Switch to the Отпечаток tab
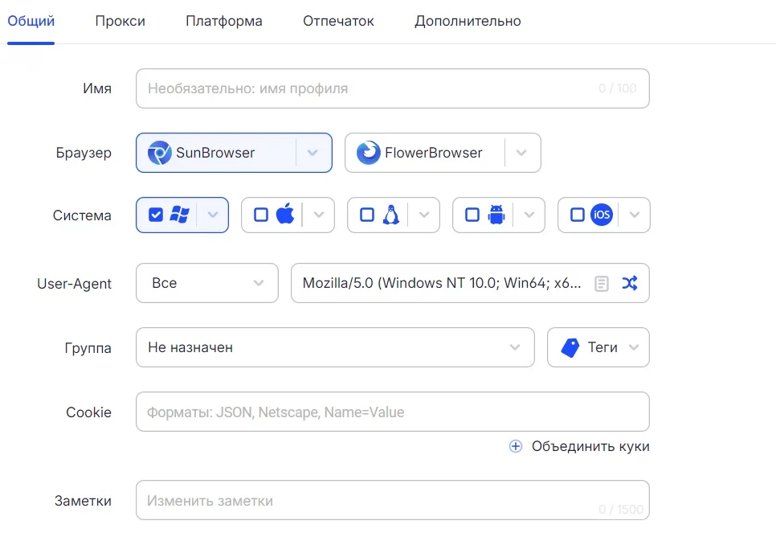 point(338,21)
